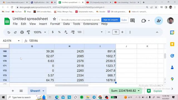The width and height of the screenshot is (178, 100).
Task: Open the Edit menu
Action: (23, 24)
